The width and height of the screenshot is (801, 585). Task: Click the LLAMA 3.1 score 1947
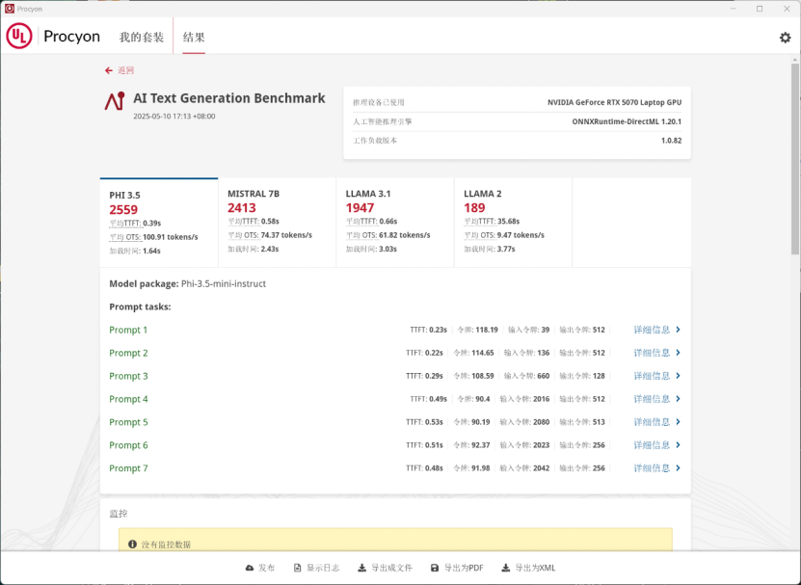[x=360, y=208]
